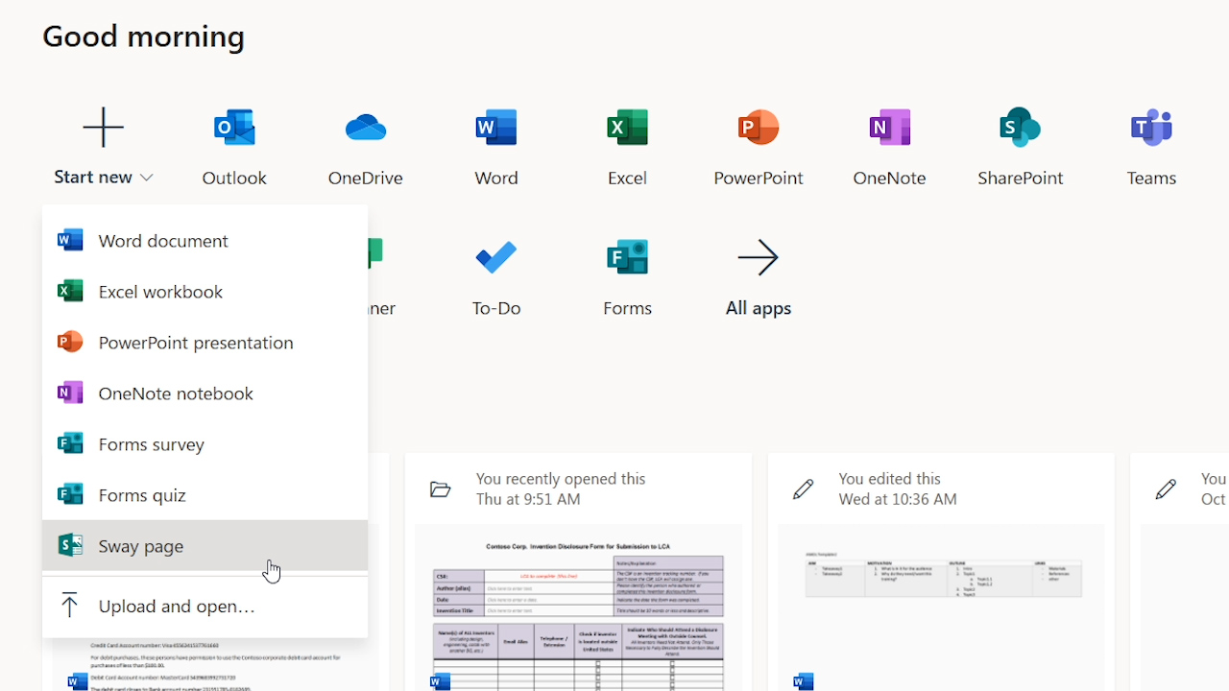Viewport: 1229px width, 691px height.
Task: Click the PowerPoint icon beside PowerPoint presentation
Action: 70,342
